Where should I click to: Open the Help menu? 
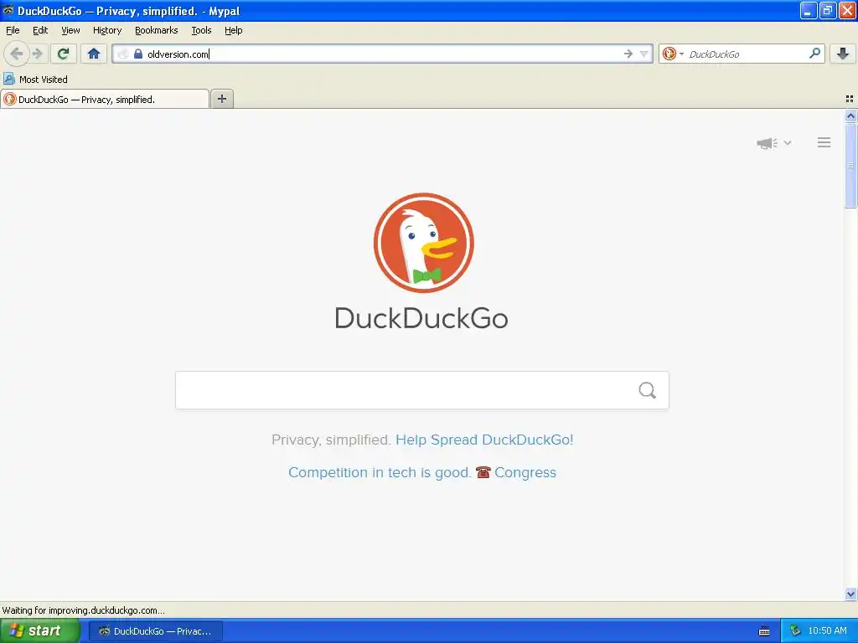tap(234, 30)
